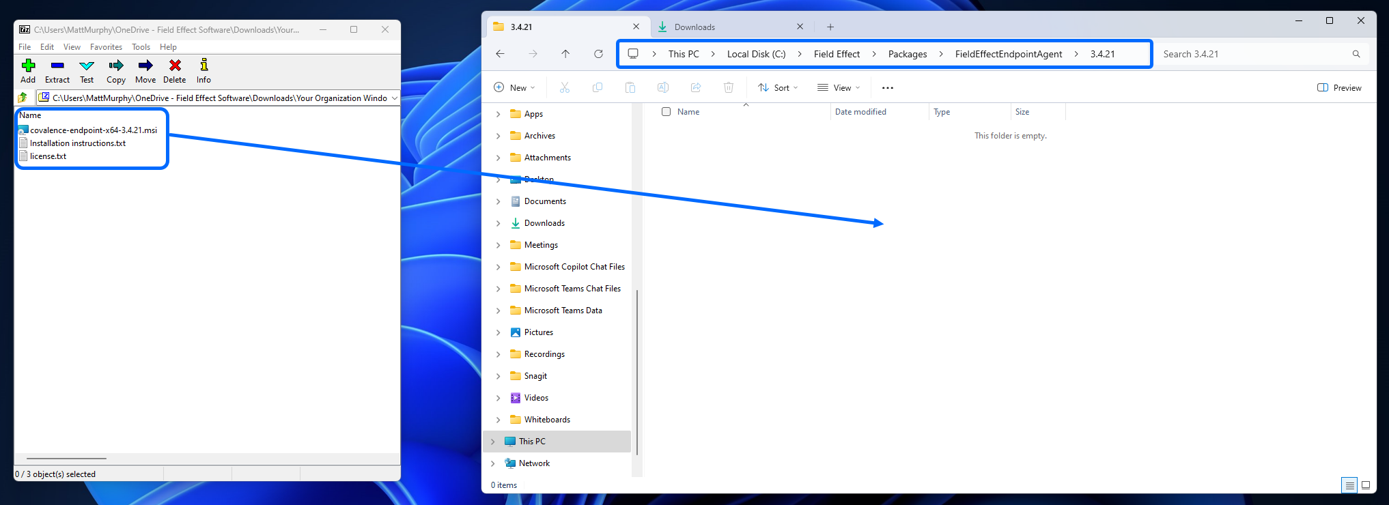The width and height of the screenshot is (1389, 505).
Task: Select license.txt in 7-Zip
Action: point(48,156)
